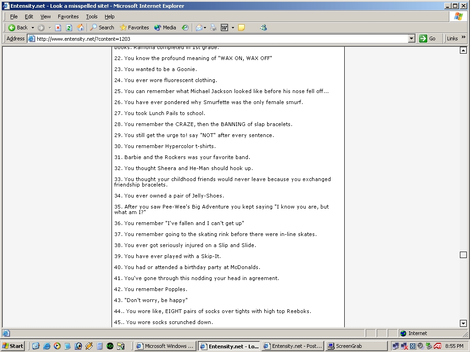Click the Links toolbar label
Screen dimensions: 470x352
pos(452,38)
